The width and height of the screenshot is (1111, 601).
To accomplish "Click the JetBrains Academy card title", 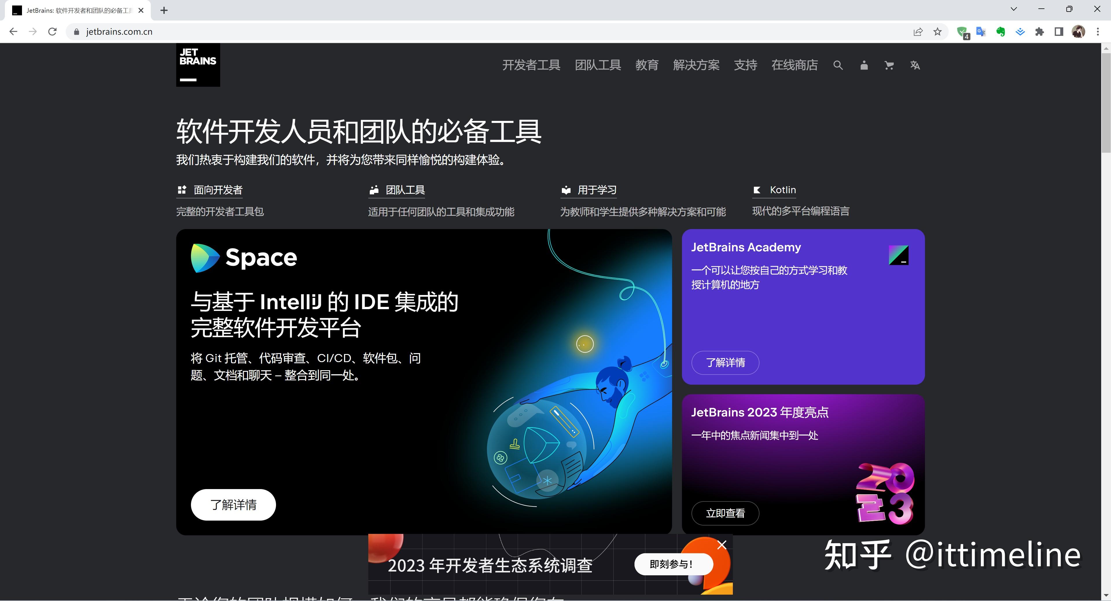I will pyautogui.click(x=746, y=248).
